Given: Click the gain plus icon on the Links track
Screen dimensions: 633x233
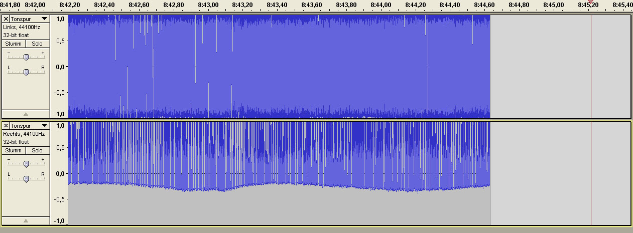Looking at the screenshot, I should click(x=43, y=53).
